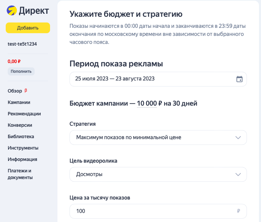
Task: Click the Добавить button
Action: click(28, 28)
